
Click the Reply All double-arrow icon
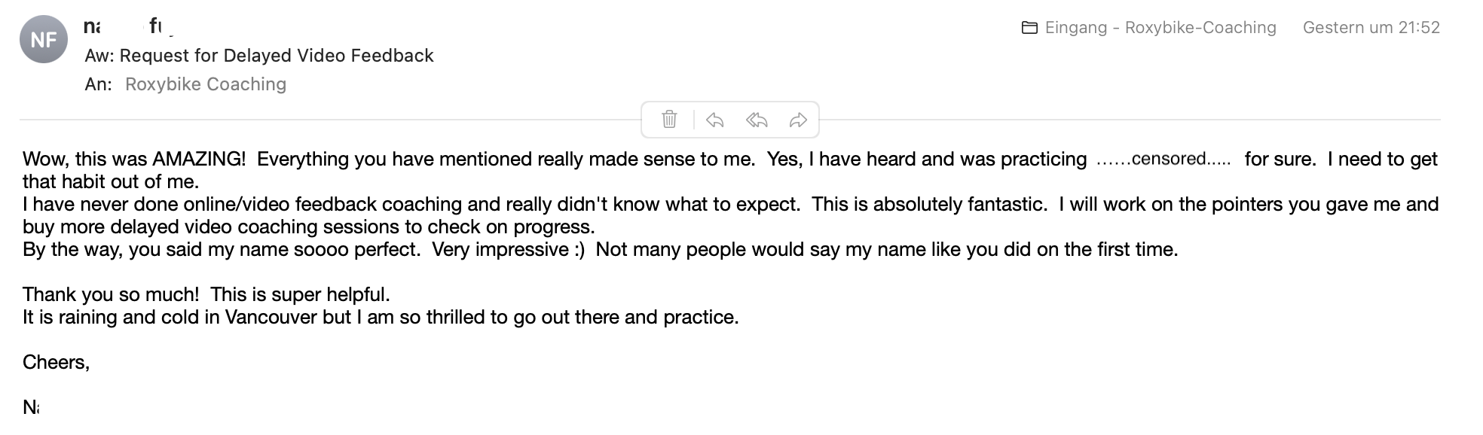tap(757, 120)
